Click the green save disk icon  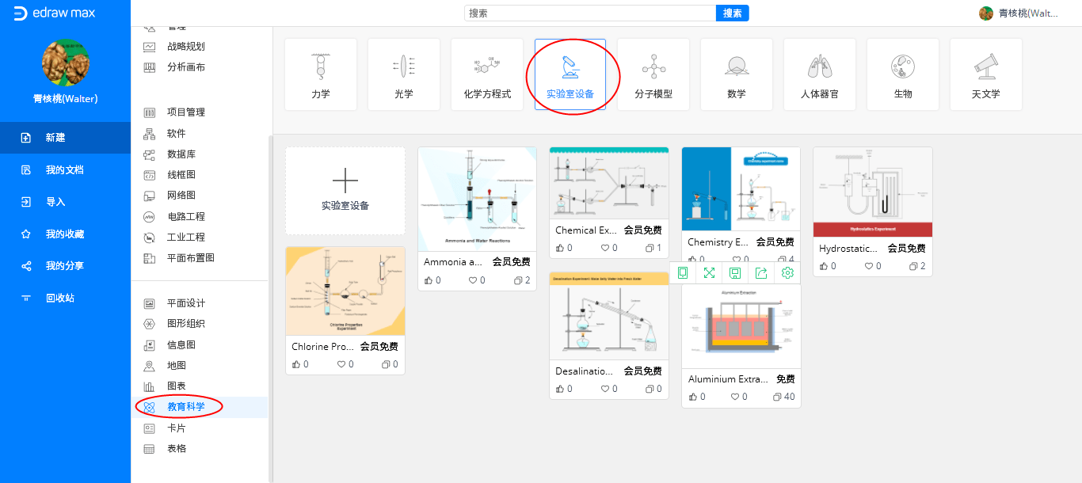(x=735, y=273)
